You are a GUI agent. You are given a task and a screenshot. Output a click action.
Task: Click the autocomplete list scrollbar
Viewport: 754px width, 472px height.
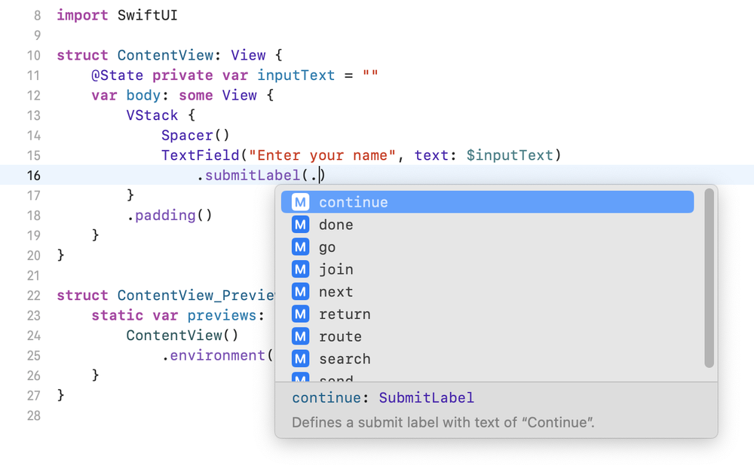709,279
